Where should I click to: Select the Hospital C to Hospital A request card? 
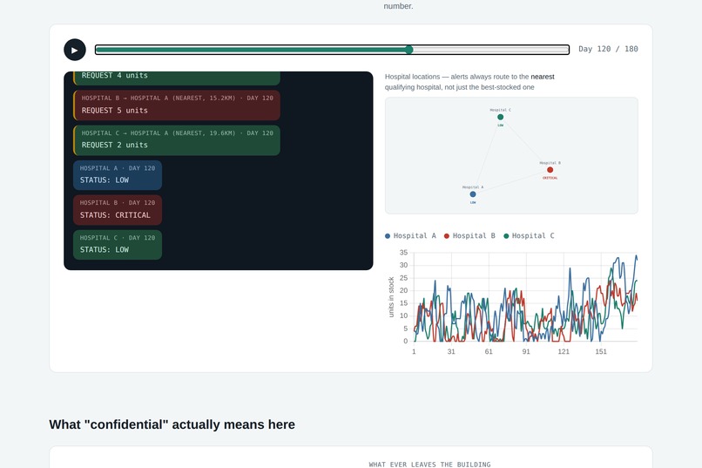[x=177, y=140]
